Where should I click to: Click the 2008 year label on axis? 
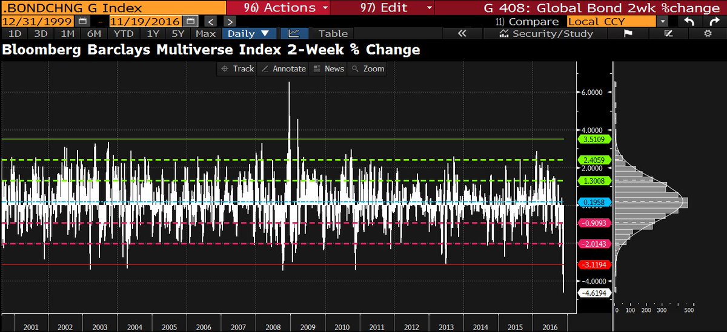point(273,327)
